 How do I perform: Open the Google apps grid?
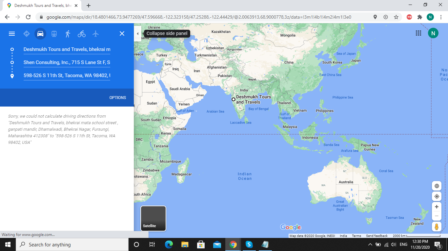pos(418,33)
